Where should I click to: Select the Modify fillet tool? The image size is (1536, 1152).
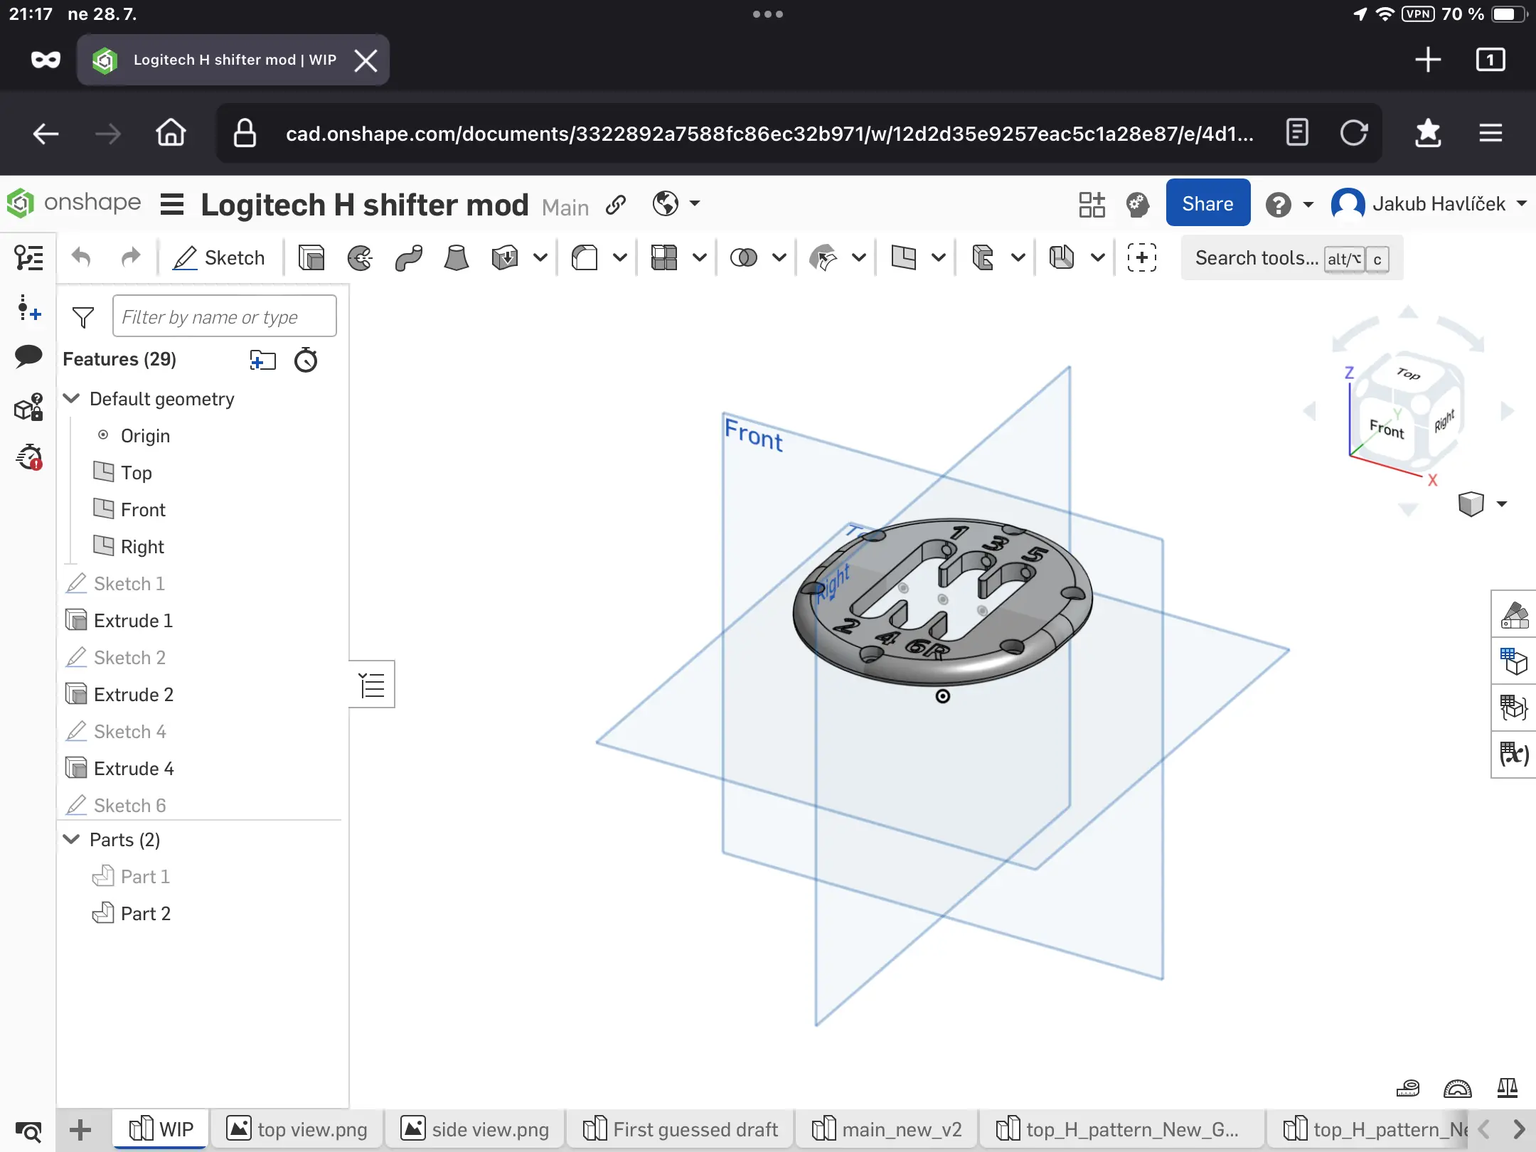[823, 257]
